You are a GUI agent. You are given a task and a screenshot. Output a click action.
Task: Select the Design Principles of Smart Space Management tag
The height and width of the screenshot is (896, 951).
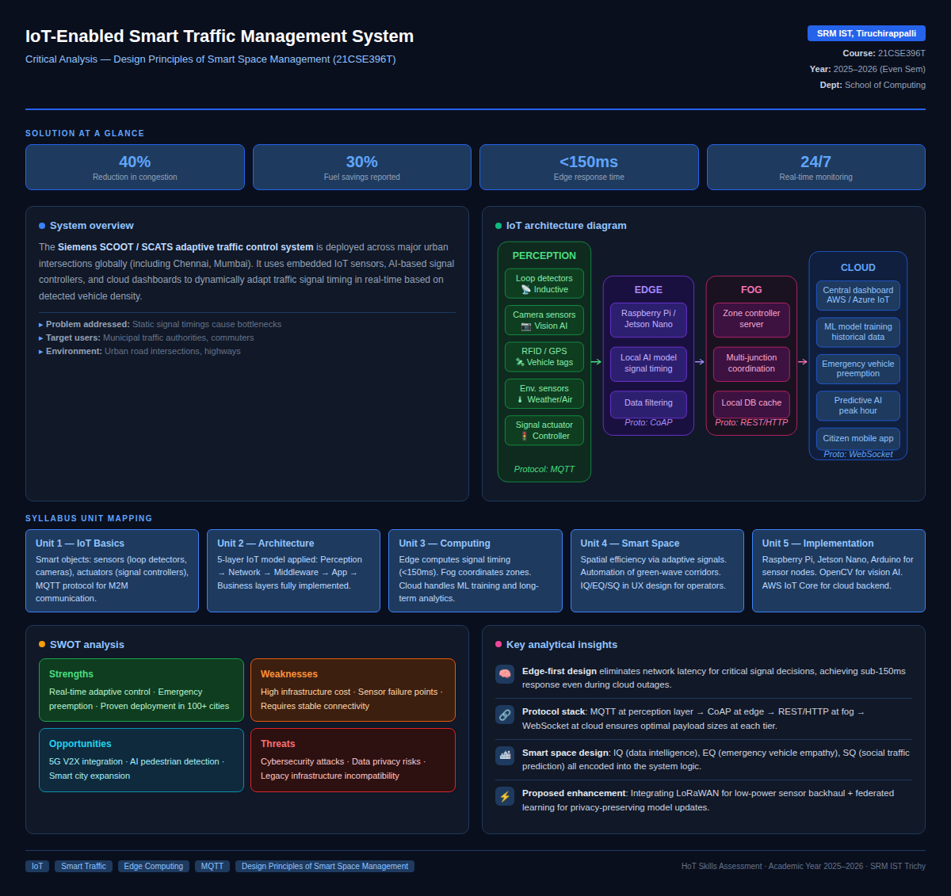click(x=325, y=866)
